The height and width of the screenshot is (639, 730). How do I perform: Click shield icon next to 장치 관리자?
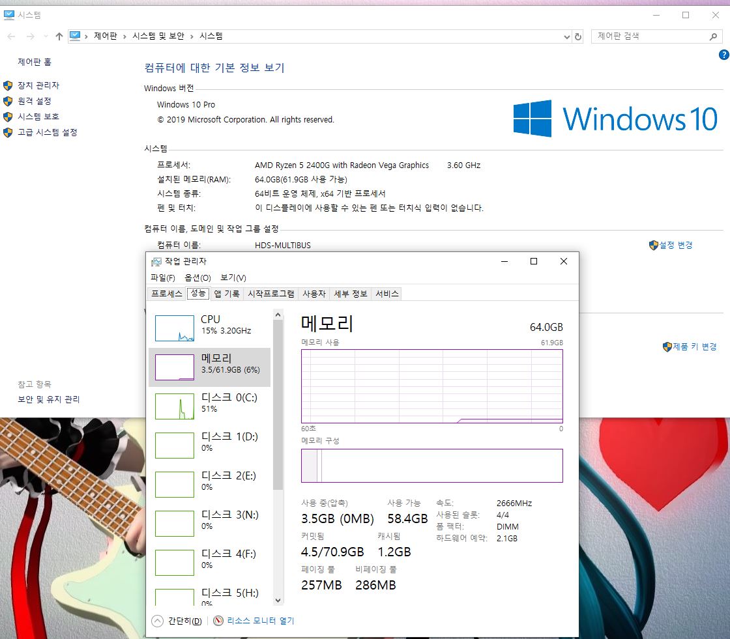tap(8, 85)
